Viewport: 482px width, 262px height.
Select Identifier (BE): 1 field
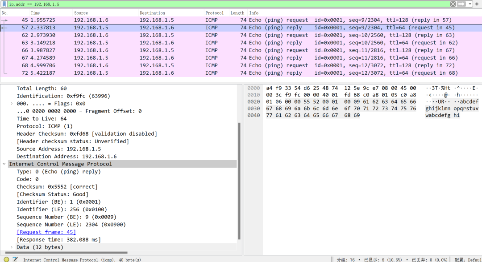[x=59, y=202]
